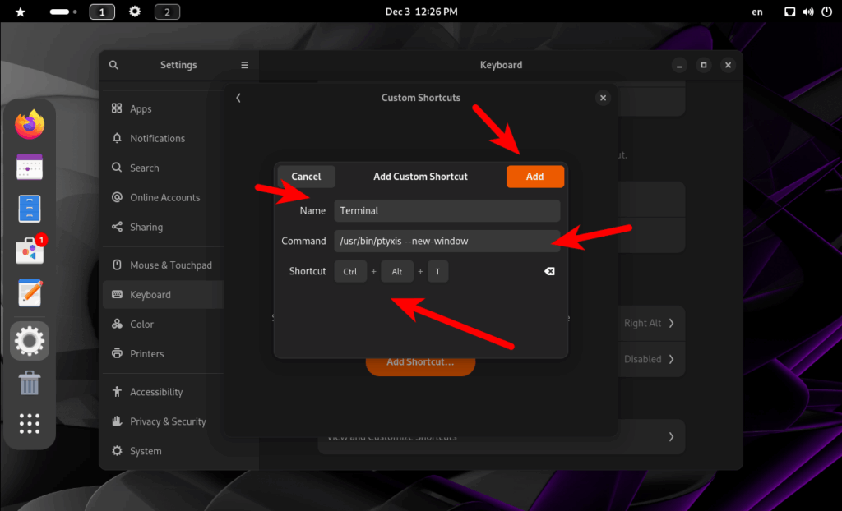Click the star icon in the top bar
This screenshot has height=511, width=842.
pos(21,12)
